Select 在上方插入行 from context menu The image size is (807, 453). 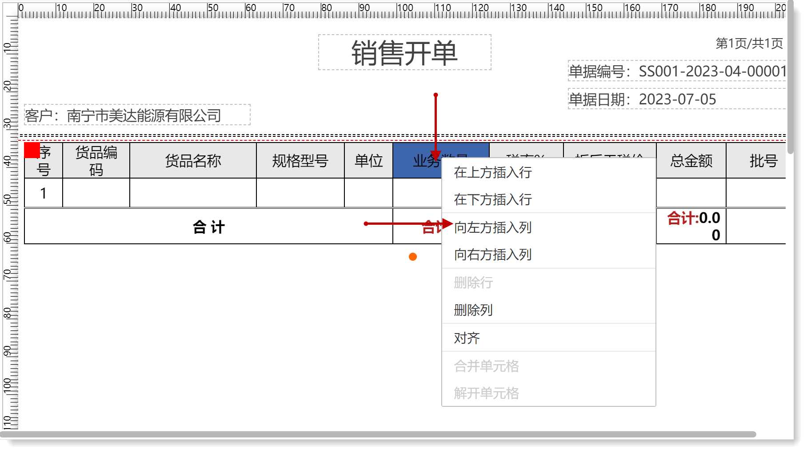pos(492,172)
